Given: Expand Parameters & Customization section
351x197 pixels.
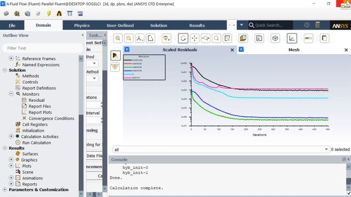Looking at the screenshot, I should (x=5, y=189).
